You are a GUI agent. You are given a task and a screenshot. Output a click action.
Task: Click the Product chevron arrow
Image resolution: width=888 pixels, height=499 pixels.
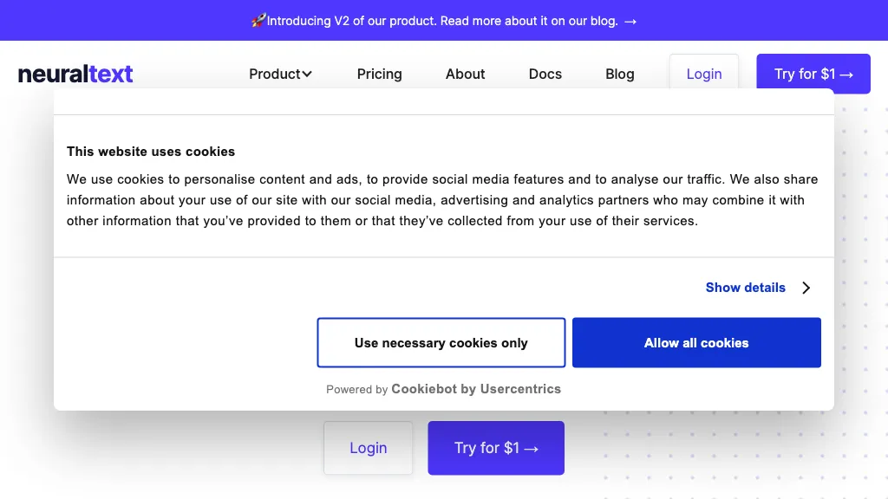(x=308, y=74)
